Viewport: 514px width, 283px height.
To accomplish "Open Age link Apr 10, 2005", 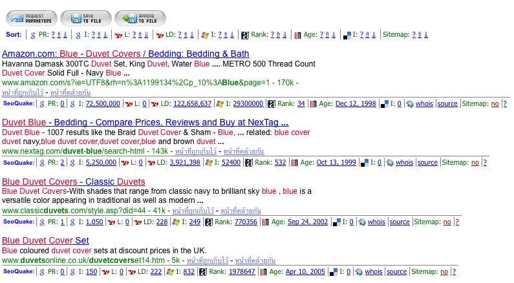I will click(x=305, y=272).
